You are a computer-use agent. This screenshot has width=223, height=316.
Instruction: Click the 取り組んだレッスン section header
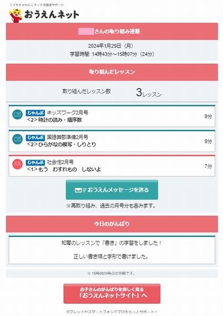pyautogui.click(x=112, y=72)
